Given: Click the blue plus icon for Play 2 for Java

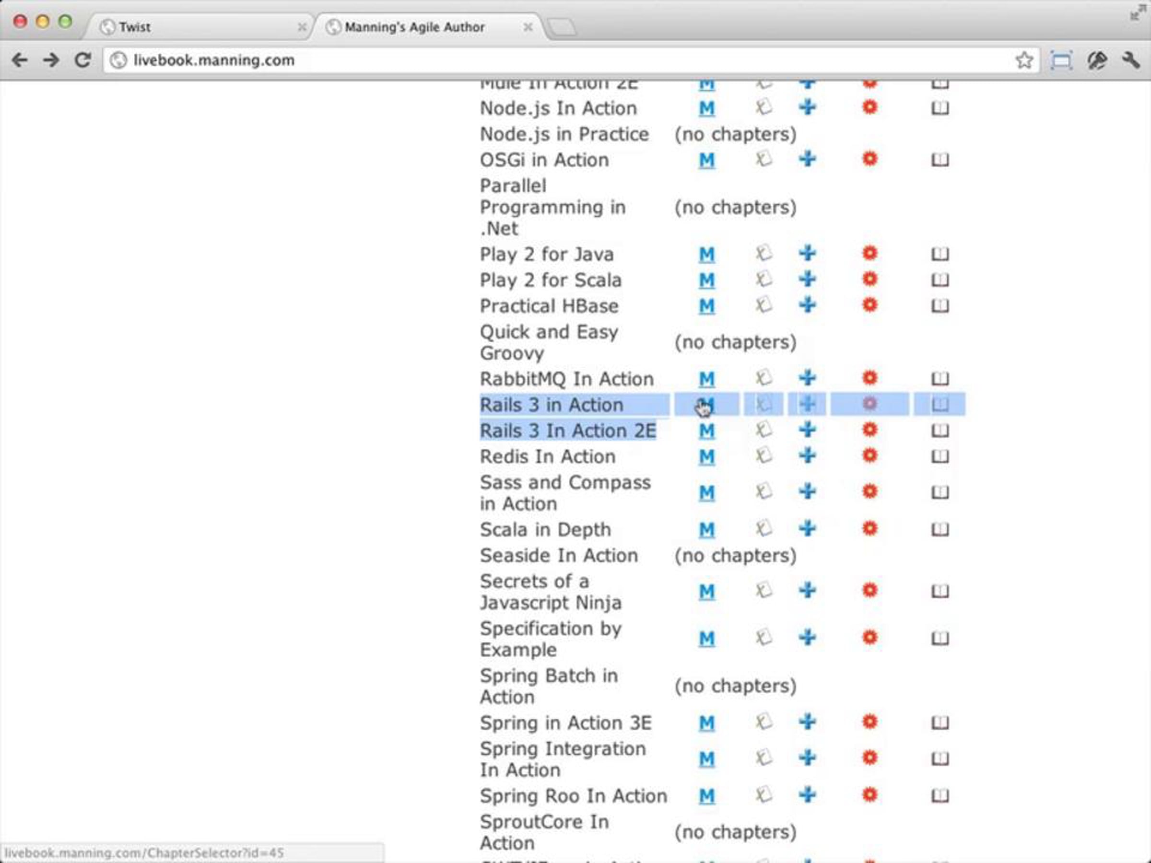Looking at the screenshot, I should tap(807, 253).
